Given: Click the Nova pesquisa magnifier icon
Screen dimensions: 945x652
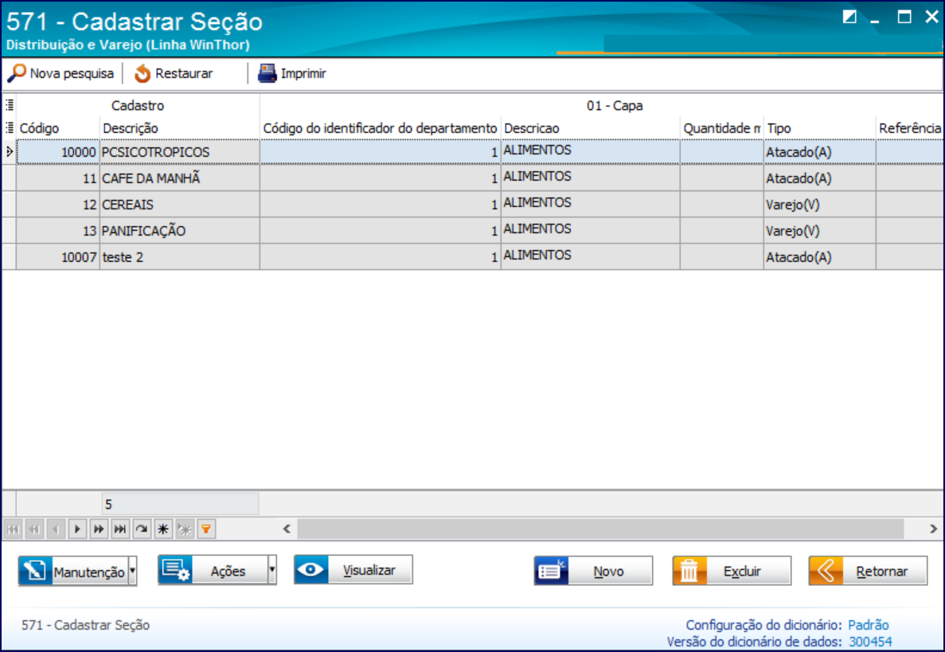Looking at the screenshot, I should click(16, 73).
